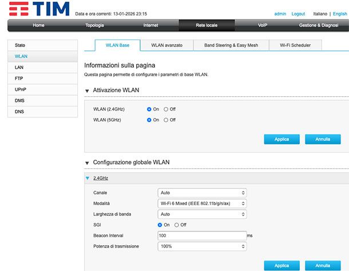Click the TIM logo

[x=39, y=9]
